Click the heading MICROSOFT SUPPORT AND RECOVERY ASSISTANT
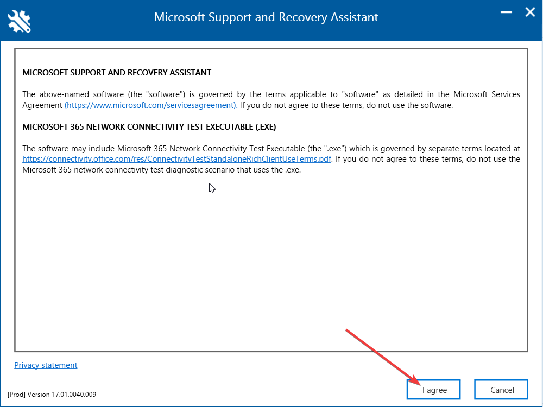 117,73
